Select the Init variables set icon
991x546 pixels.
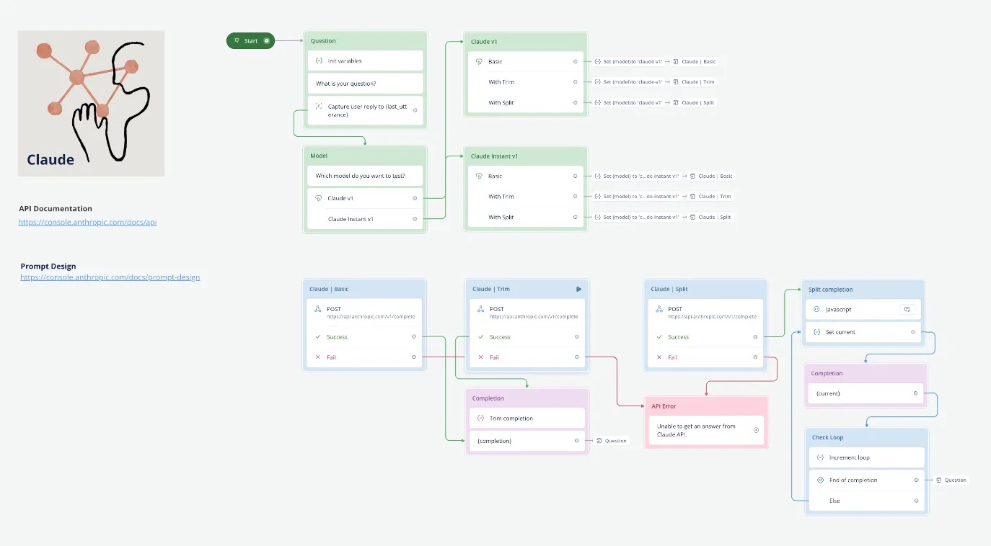point(319,61)
